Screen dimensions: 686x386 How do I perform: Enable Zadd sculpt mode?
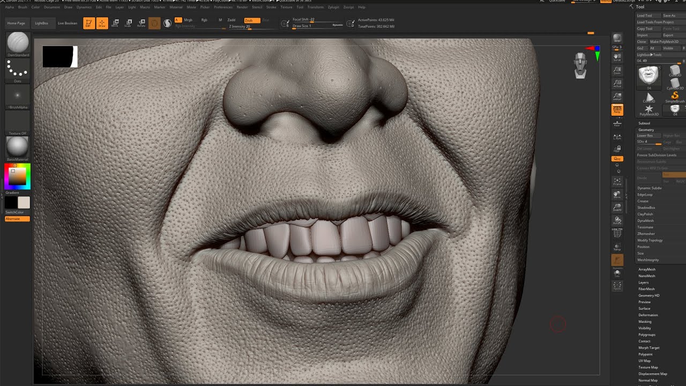coord(231,20)
